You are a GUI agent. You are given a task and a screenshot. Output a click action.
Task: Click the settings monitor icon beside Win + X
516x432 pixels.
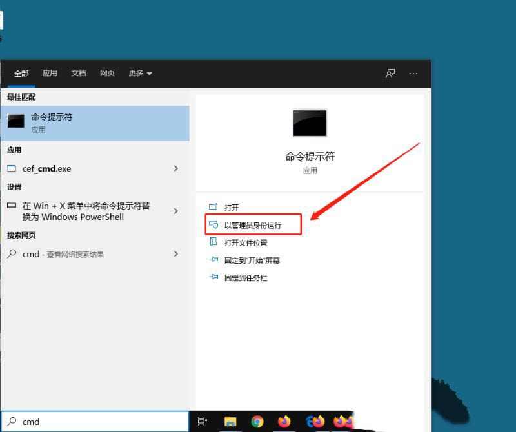(x=12, y=206)
